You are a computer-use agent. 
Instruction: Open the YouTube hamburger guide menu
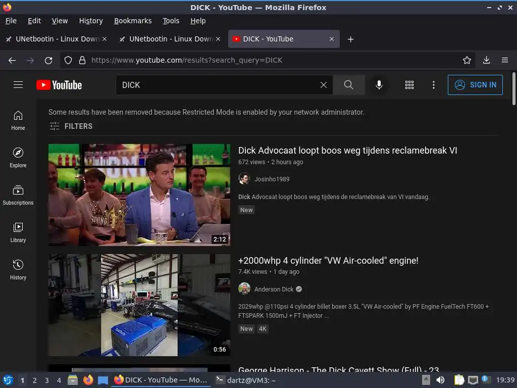(x=18, y=85)
